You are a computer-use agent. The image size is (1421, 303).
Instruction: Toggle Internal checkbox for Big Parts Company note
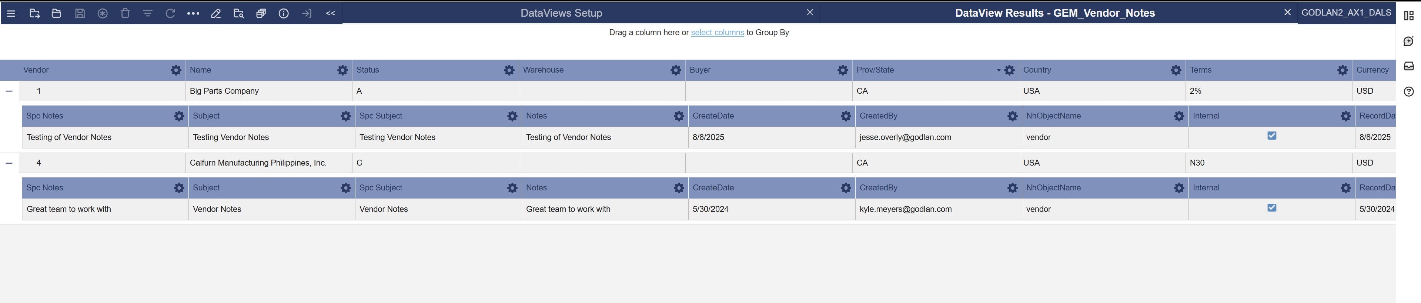[1271, 136]
